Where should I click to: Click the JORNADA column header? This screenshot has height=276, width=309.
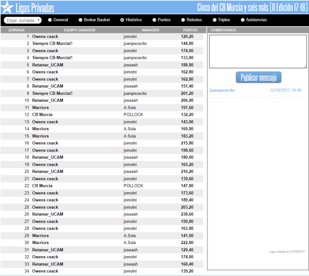pos(16,30)
